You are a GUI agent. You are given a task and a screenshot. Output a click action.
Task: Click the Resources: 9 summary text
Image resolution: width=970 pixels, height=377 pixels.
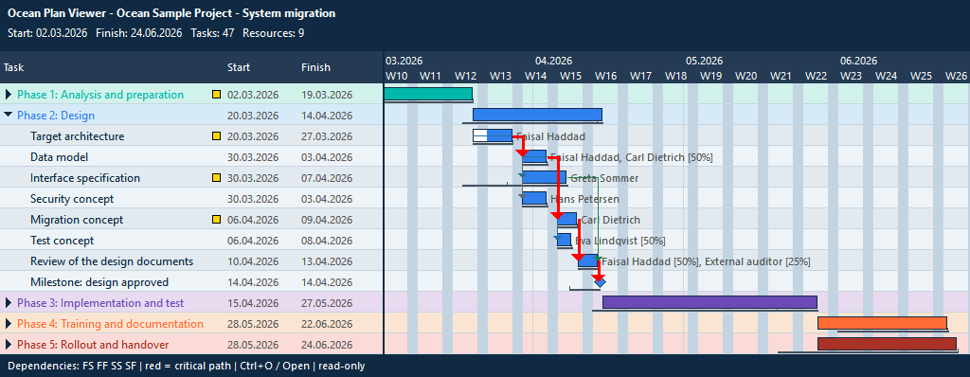[x=274, y=33]
